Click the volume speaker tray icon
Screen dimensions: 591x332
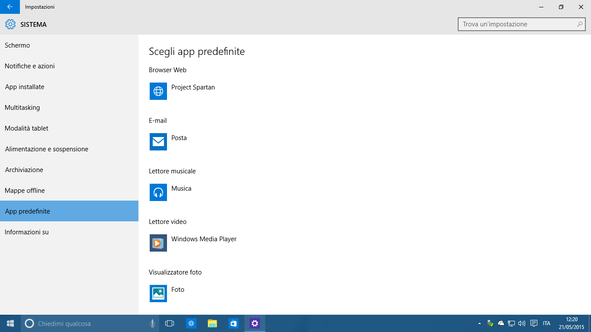[522, 323]
